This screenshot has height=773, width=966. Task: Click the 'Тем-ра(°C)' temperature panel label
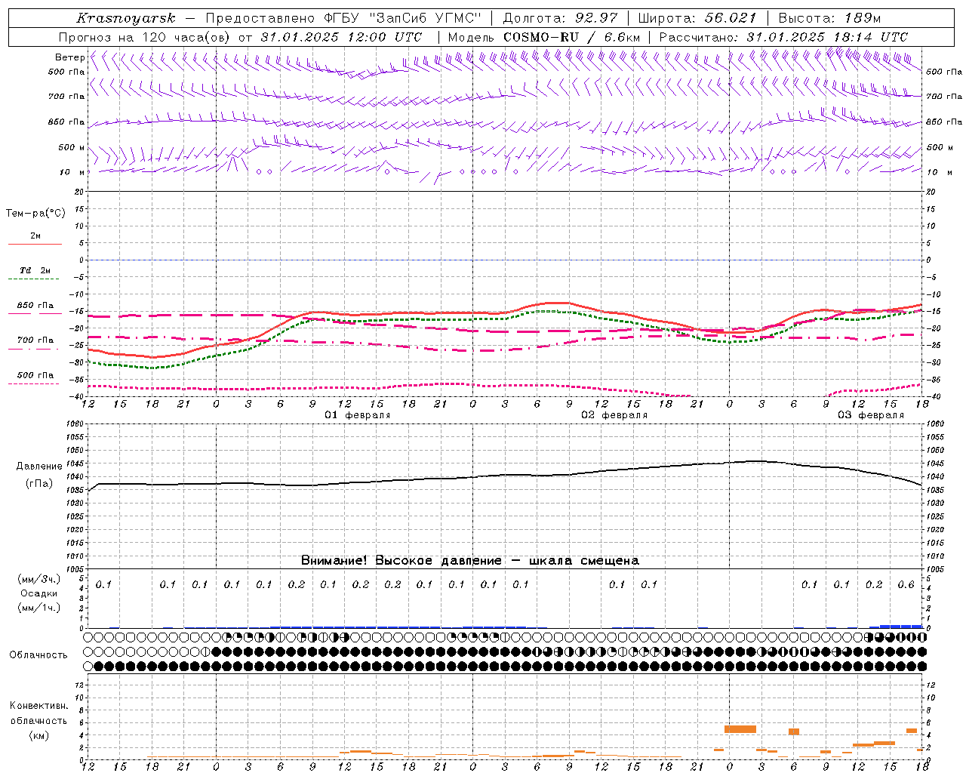point(35,214)
